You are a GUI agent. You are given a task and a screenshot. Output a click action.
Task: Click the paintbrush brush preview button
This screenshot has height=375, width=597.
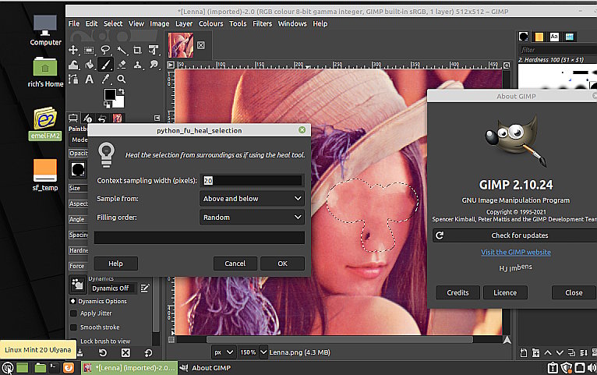point(78,169)
